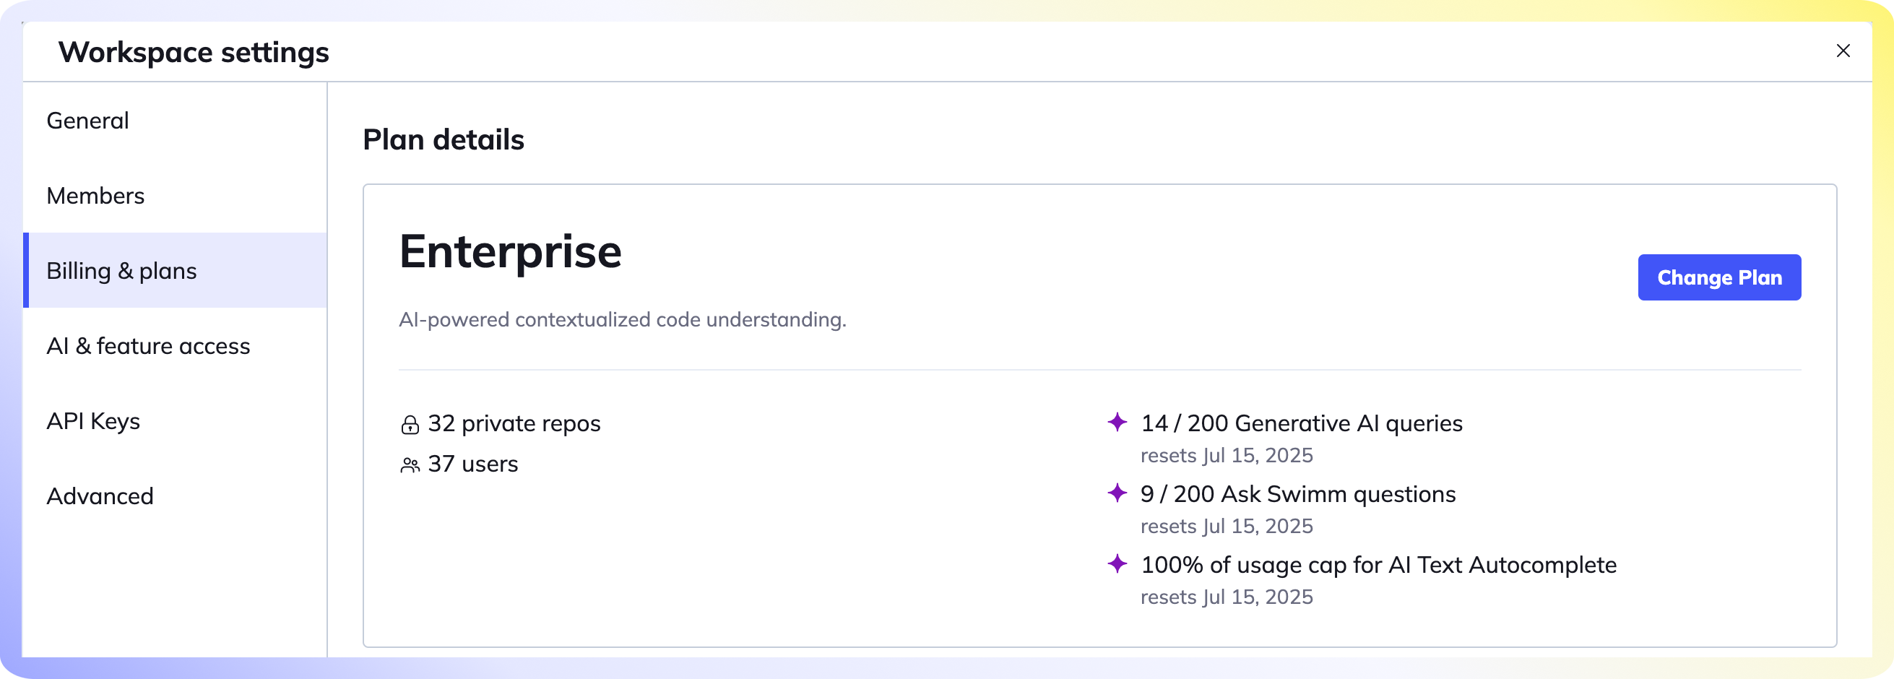Select the "32 private repos" text
Screen dimensions: 1894x679
coord(514,423)
